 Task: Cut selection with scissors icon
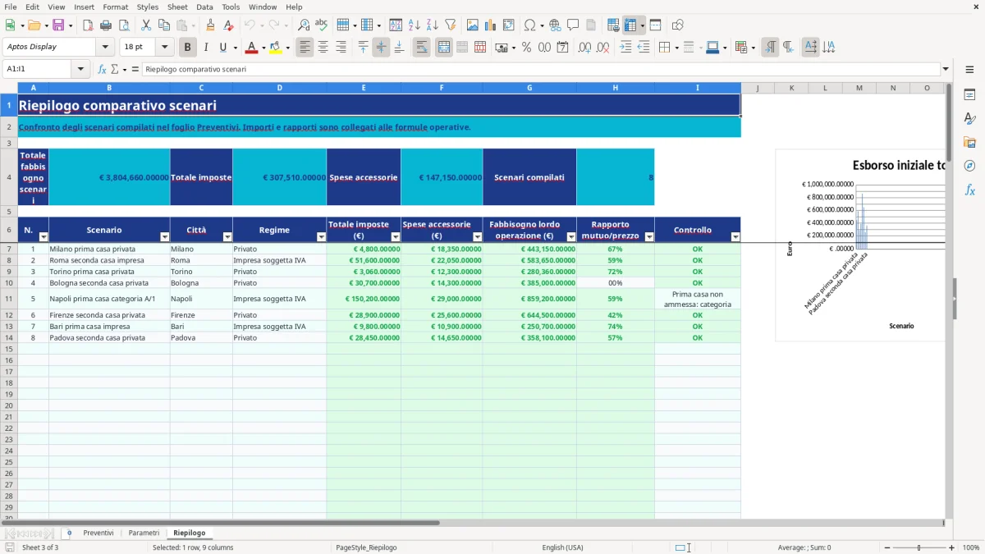(145, 25)
